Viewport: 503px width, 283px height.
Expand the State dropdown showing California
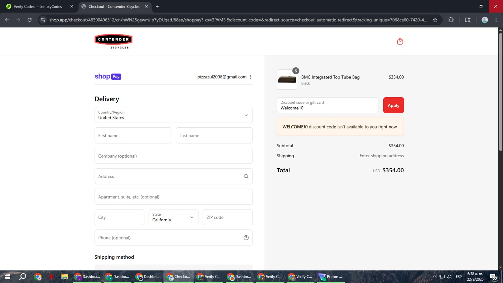click(x=173, y=217)
